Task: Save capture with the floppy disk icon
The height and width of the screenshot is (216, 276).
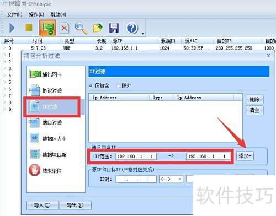Action: coord(114,28)
